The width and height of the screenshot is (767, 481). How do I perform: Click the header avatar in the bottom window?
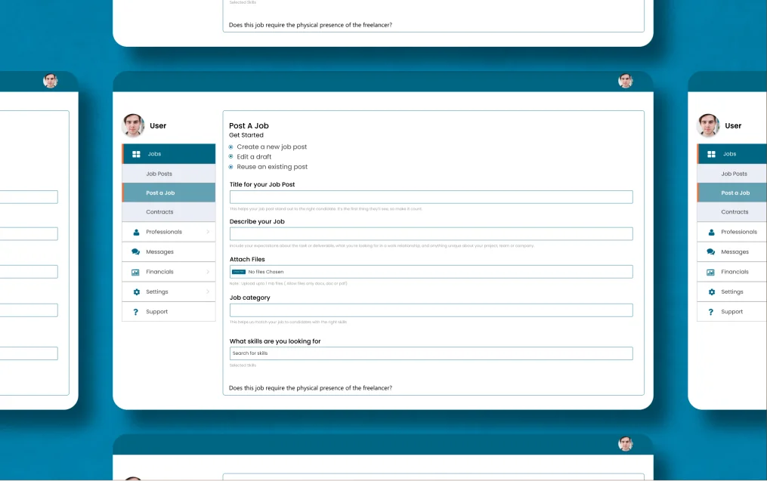(x=625, y=444)
